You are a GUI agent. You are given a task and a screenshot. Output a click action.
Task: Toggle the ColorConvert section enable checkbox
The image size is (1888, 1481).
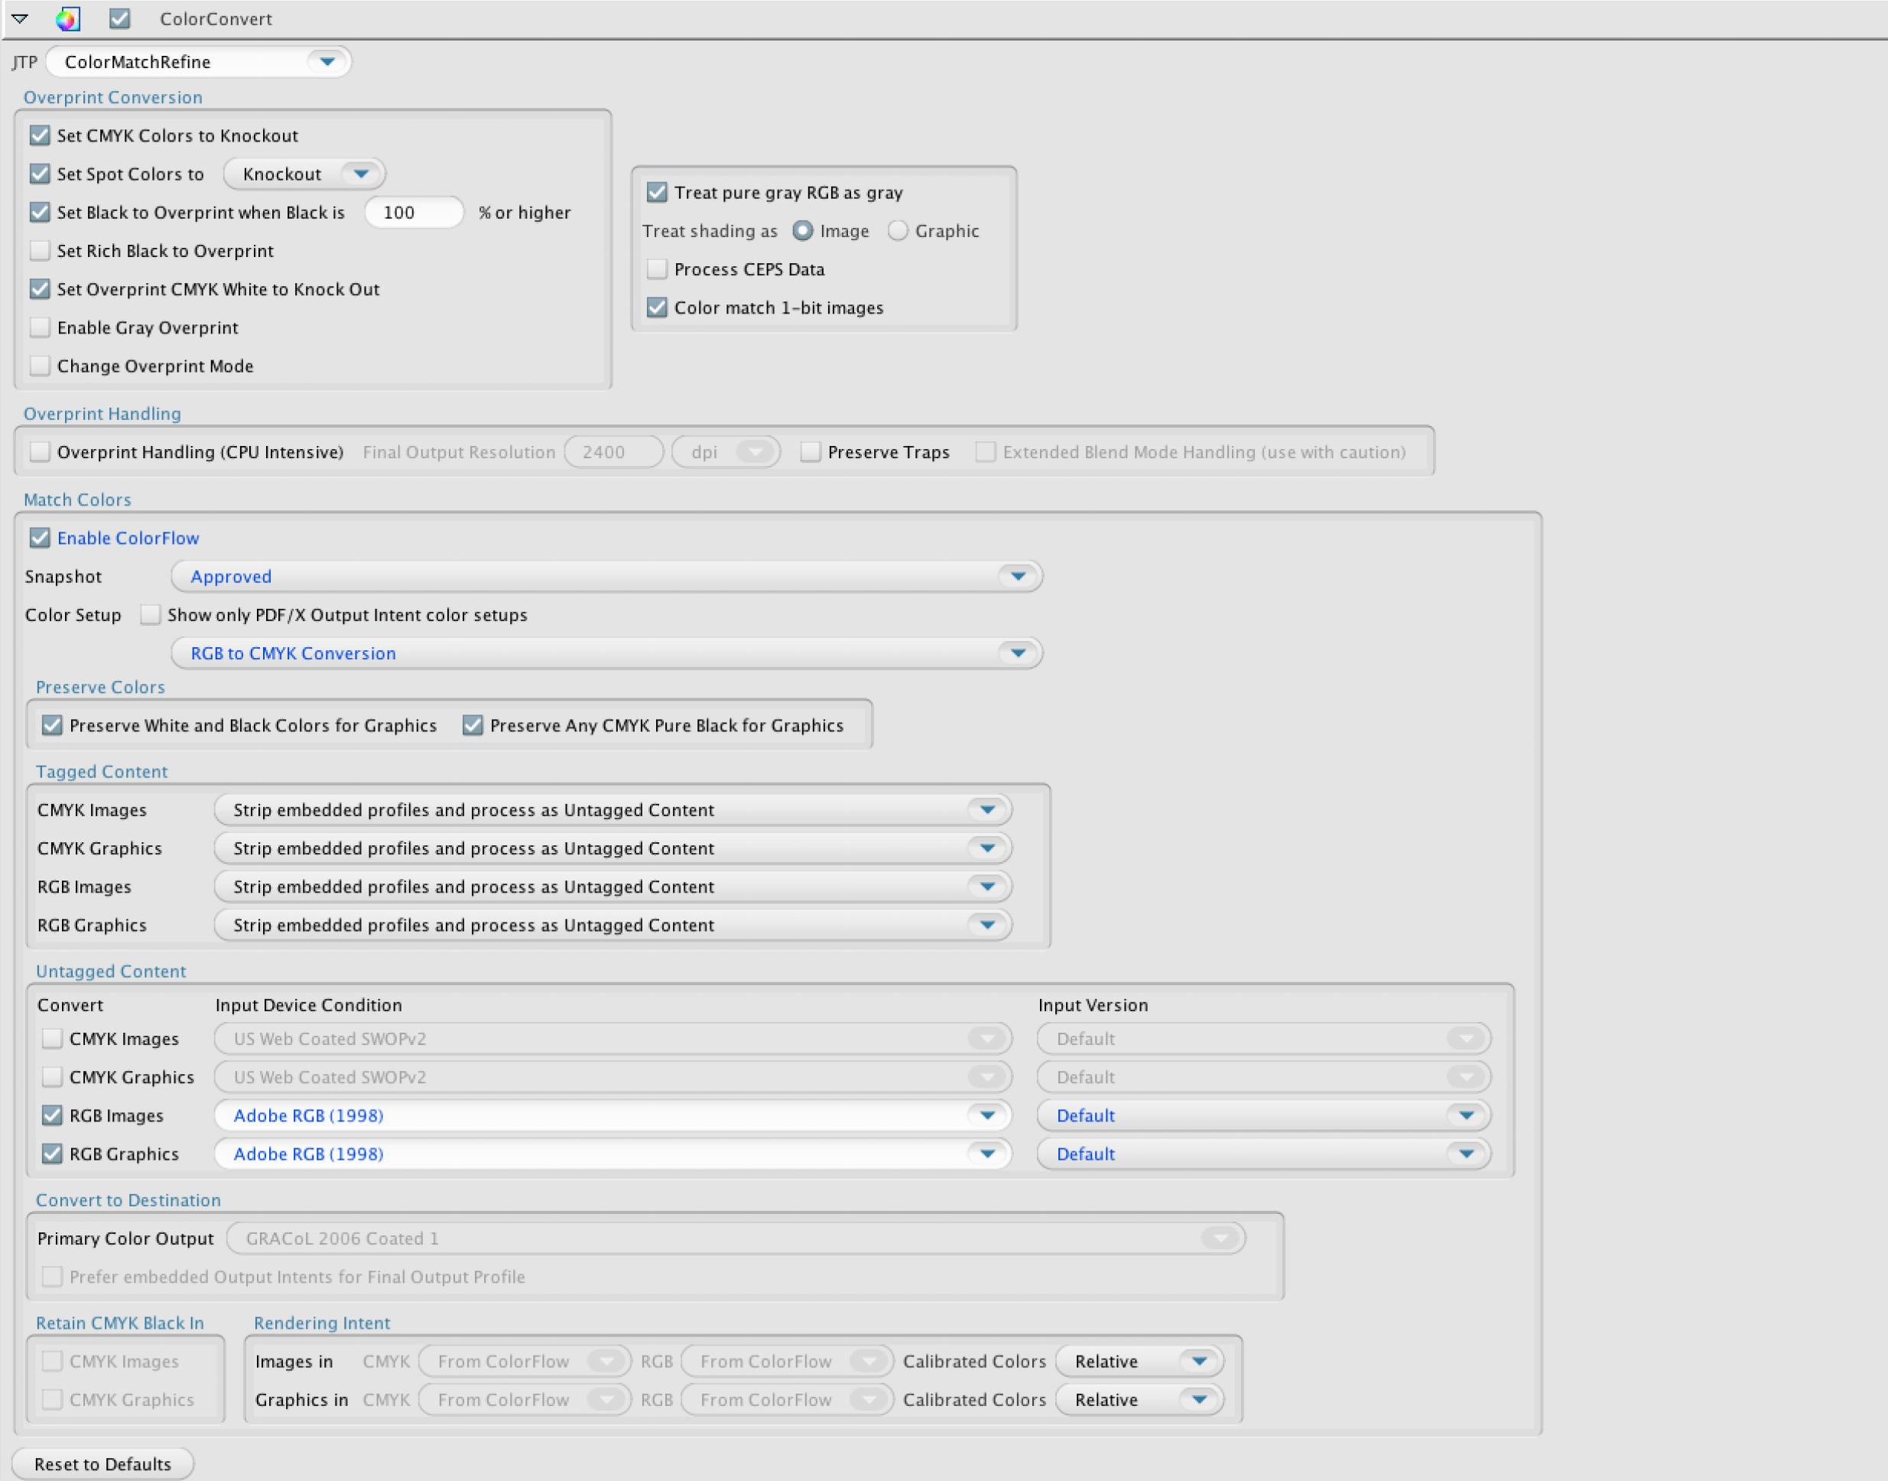[119, 18]
